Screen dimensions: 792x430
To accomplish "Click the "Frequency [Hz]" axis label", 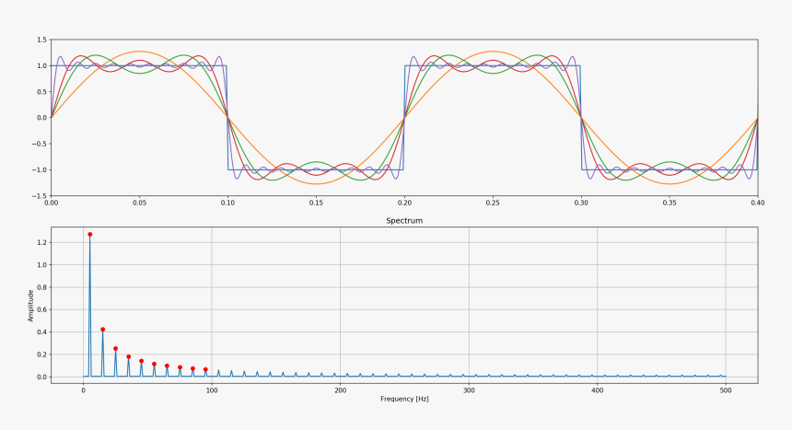I will click(404, 399).
